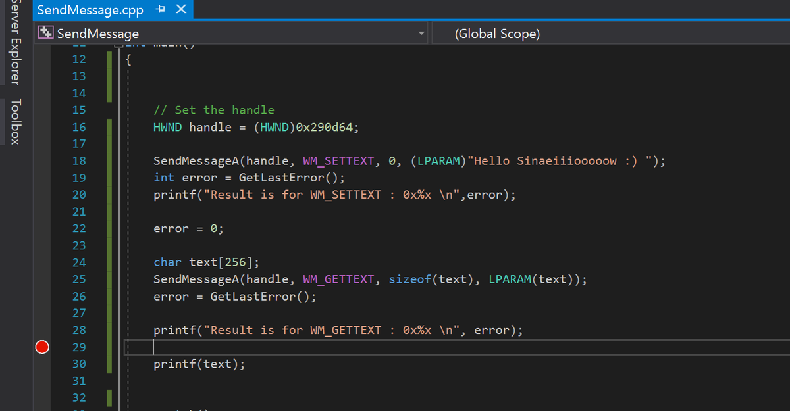790x411 pixels.
Task: Click the "// Set the handle" comment
Action: (x=214, y=110)
